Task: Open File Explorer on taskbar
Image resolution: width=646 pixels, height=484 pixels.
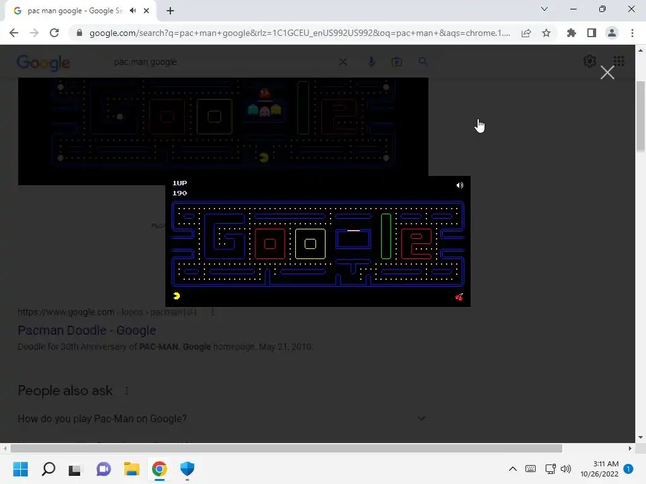Action: tap(131, 469)
